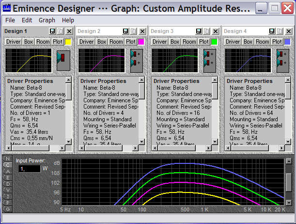Toggle the G graph selector button
This screenshot has height=224, width=296.
coord(8,209)
